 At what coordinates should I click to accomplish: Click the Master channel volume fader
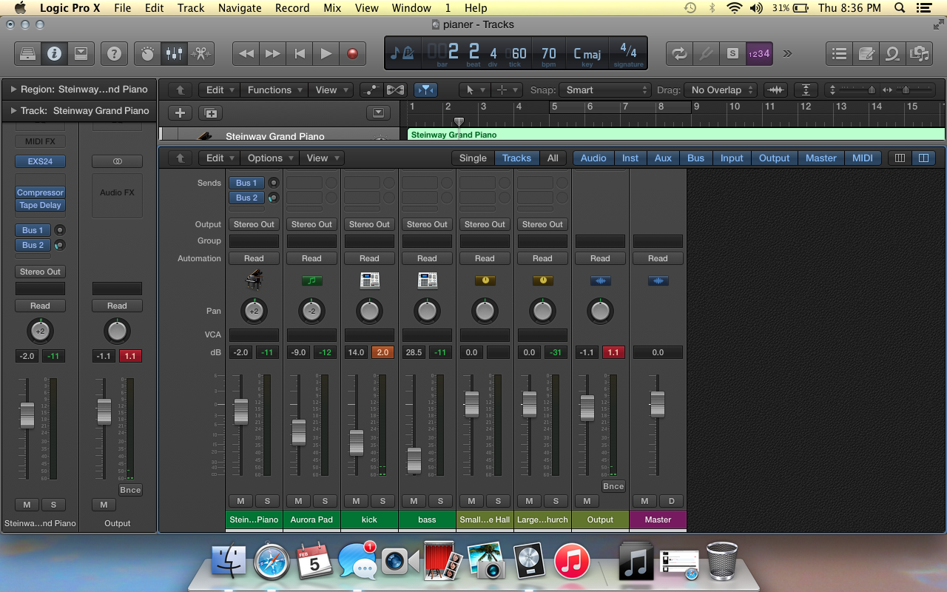(x=657, y=404)
